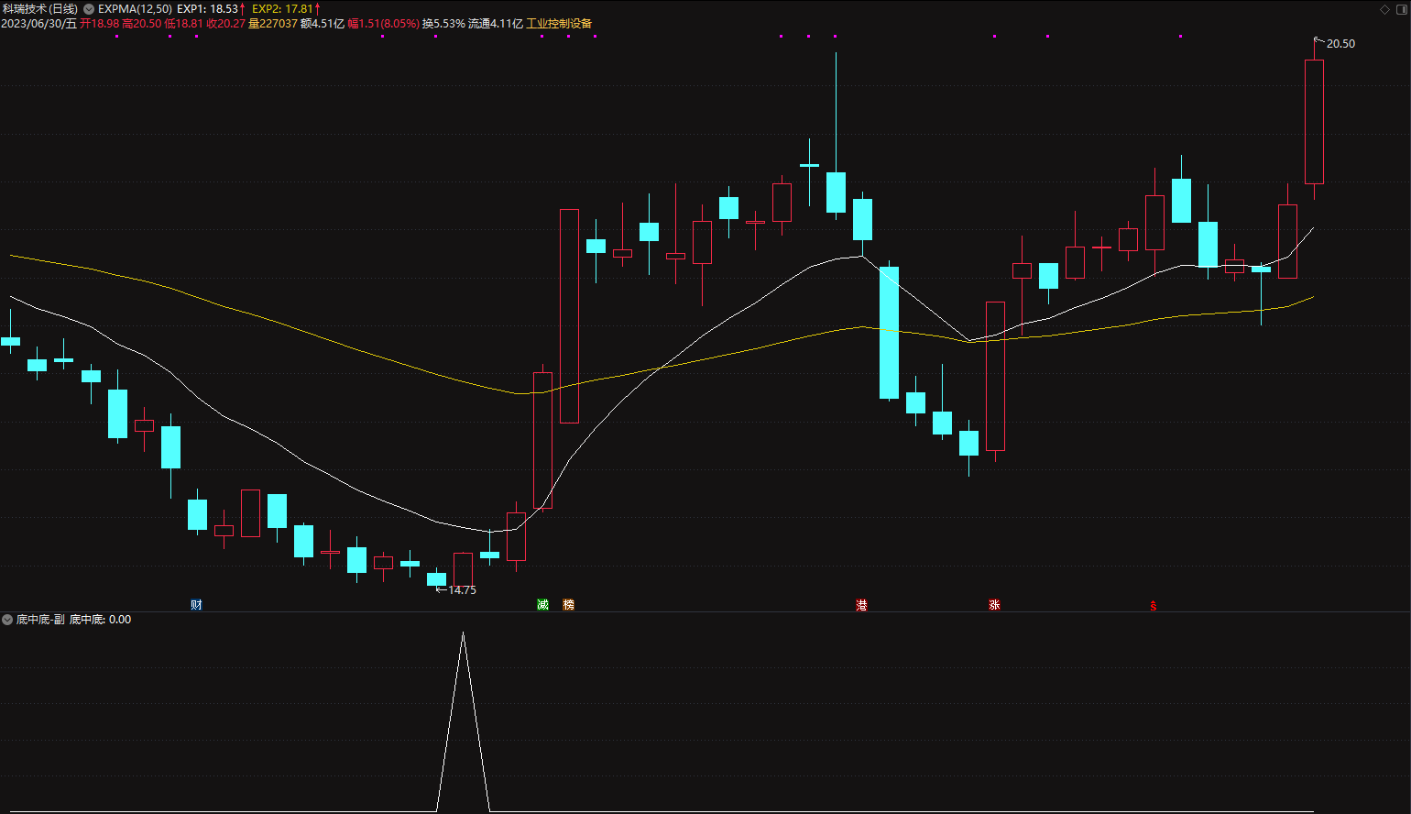
Task: Click the 流通4.11亿 float value
Action: (496, 24)
